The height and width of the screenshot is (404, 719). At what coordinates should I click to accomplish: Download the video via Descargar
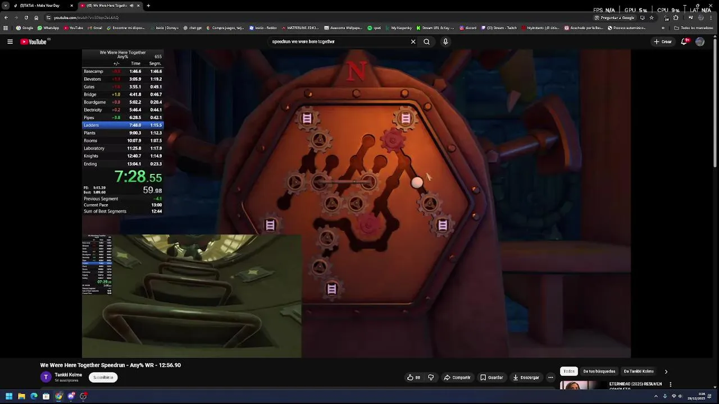526,378
